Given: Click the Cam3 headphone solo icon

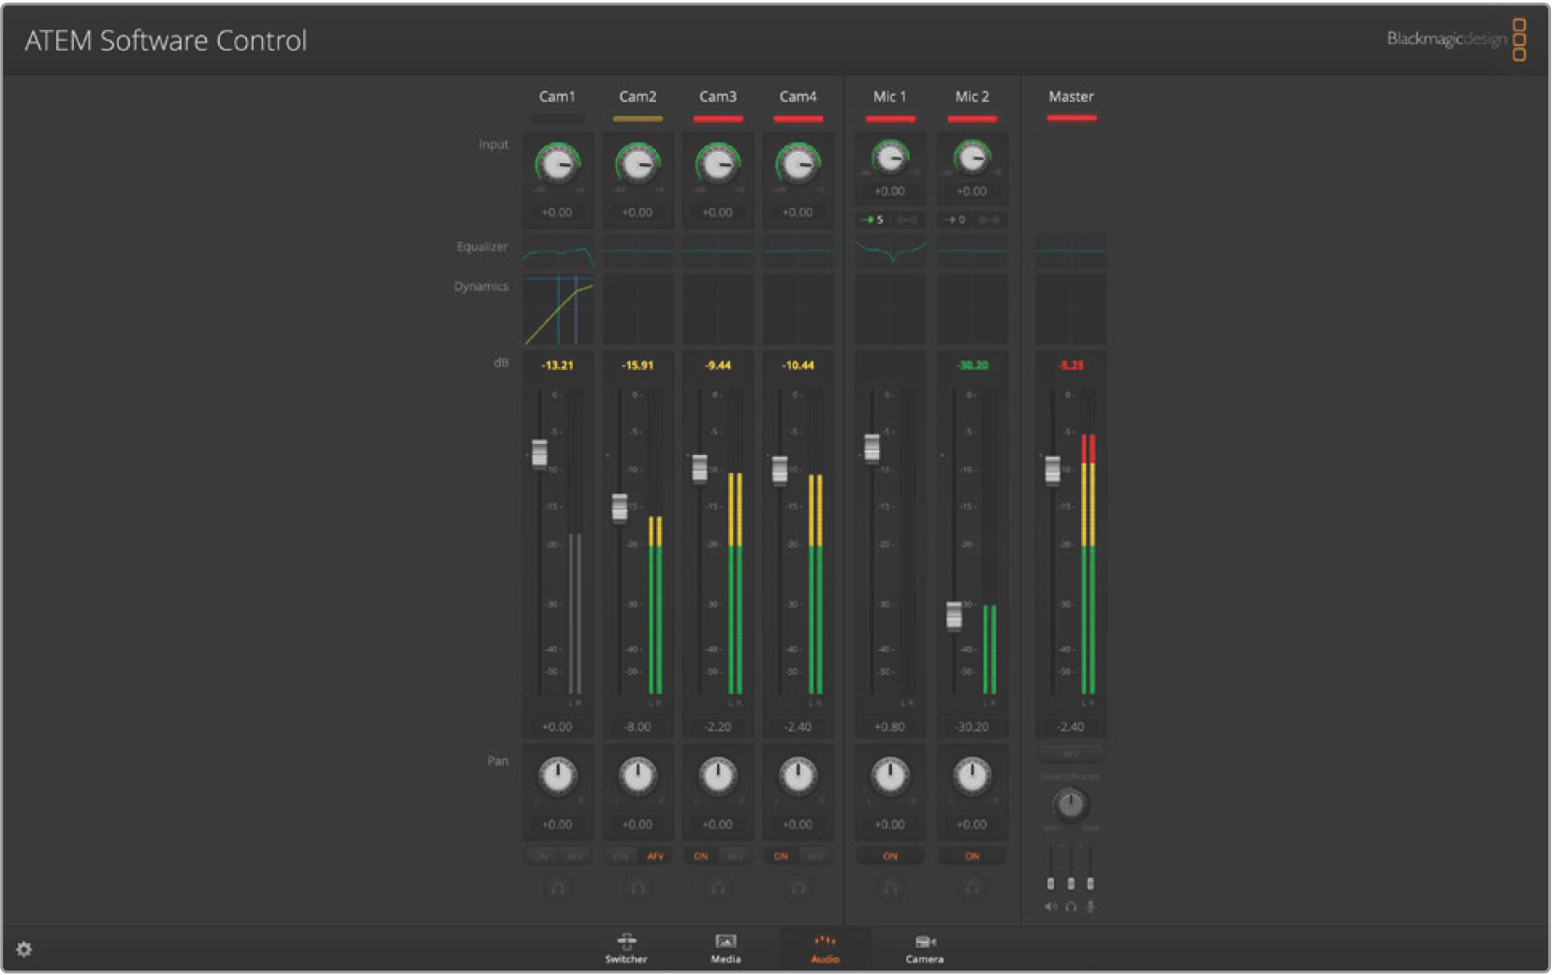Looking at the screenshot, I should [x=718, y=888].
